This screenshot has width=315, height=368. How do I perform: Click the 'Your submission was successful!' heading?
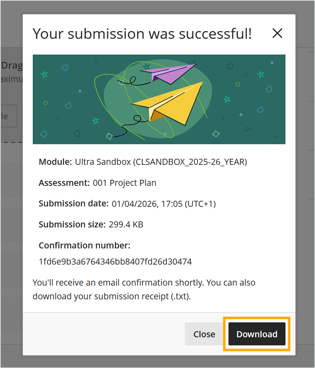[x=142, y=34]
